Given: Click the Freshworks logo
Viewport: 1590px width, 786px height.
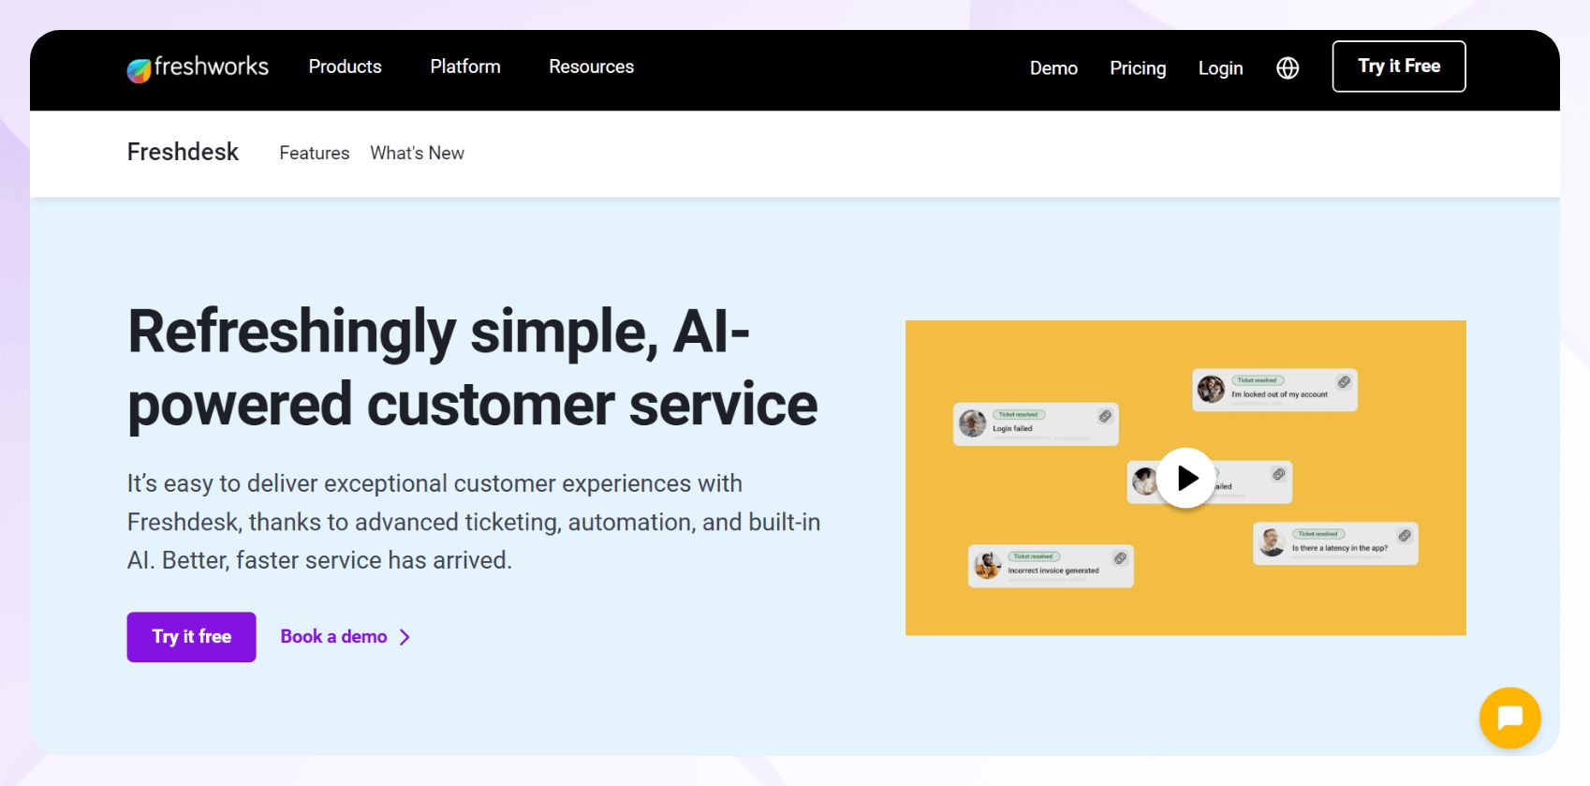Looking at the screenshot, I should (198, 67).
